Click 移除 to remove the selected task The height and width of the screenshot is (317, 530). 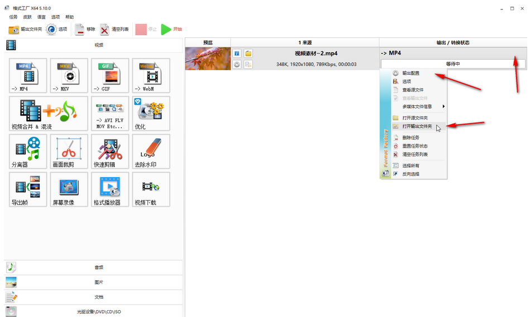coord(85,30)
